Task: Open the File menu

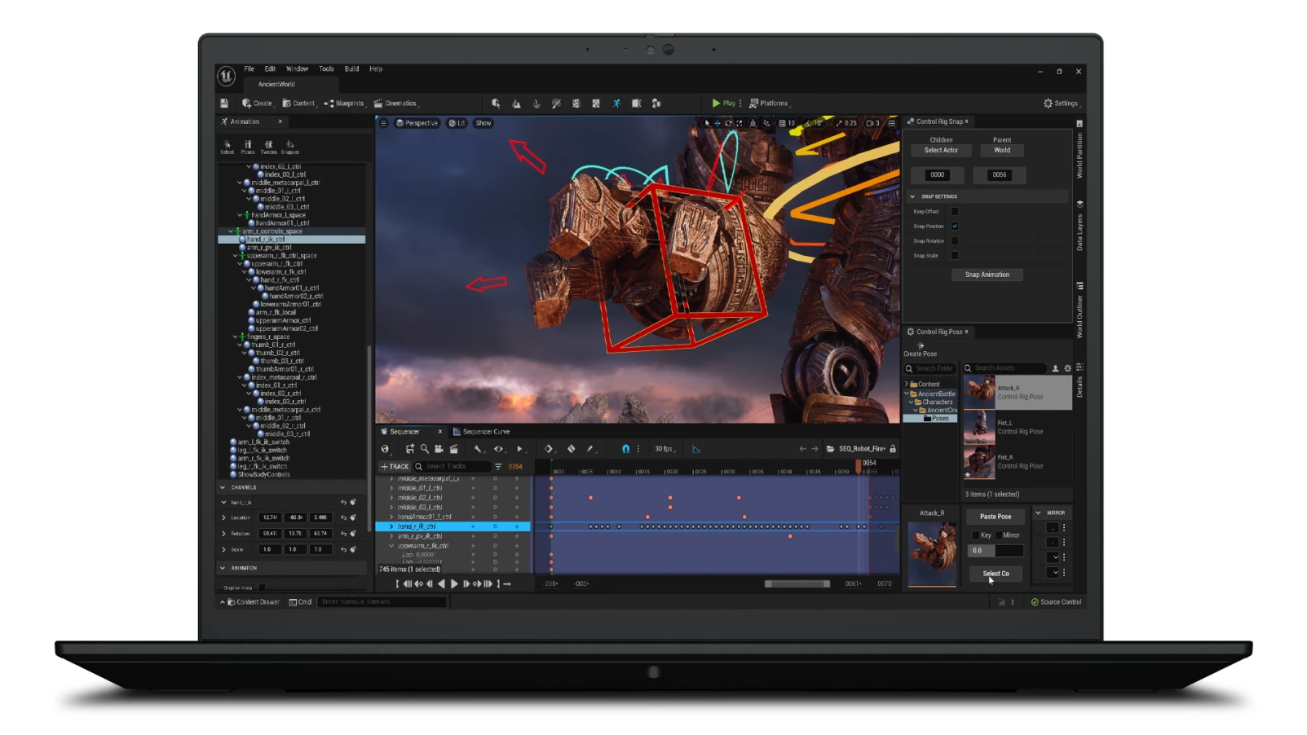Action: 249,69
